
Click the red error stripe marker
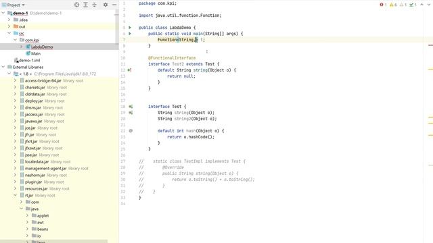tap(430, 45)
